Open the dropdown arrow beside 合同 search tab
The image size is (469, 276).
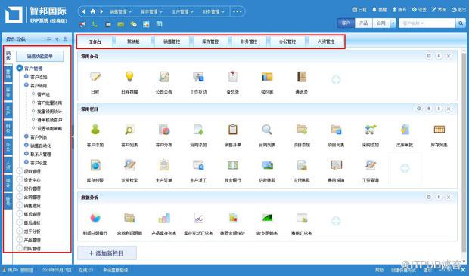[393, 23]
